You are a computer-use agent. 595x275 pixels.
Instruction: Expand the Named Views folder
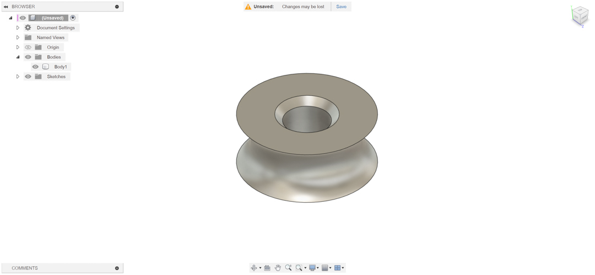coord(18,37)
